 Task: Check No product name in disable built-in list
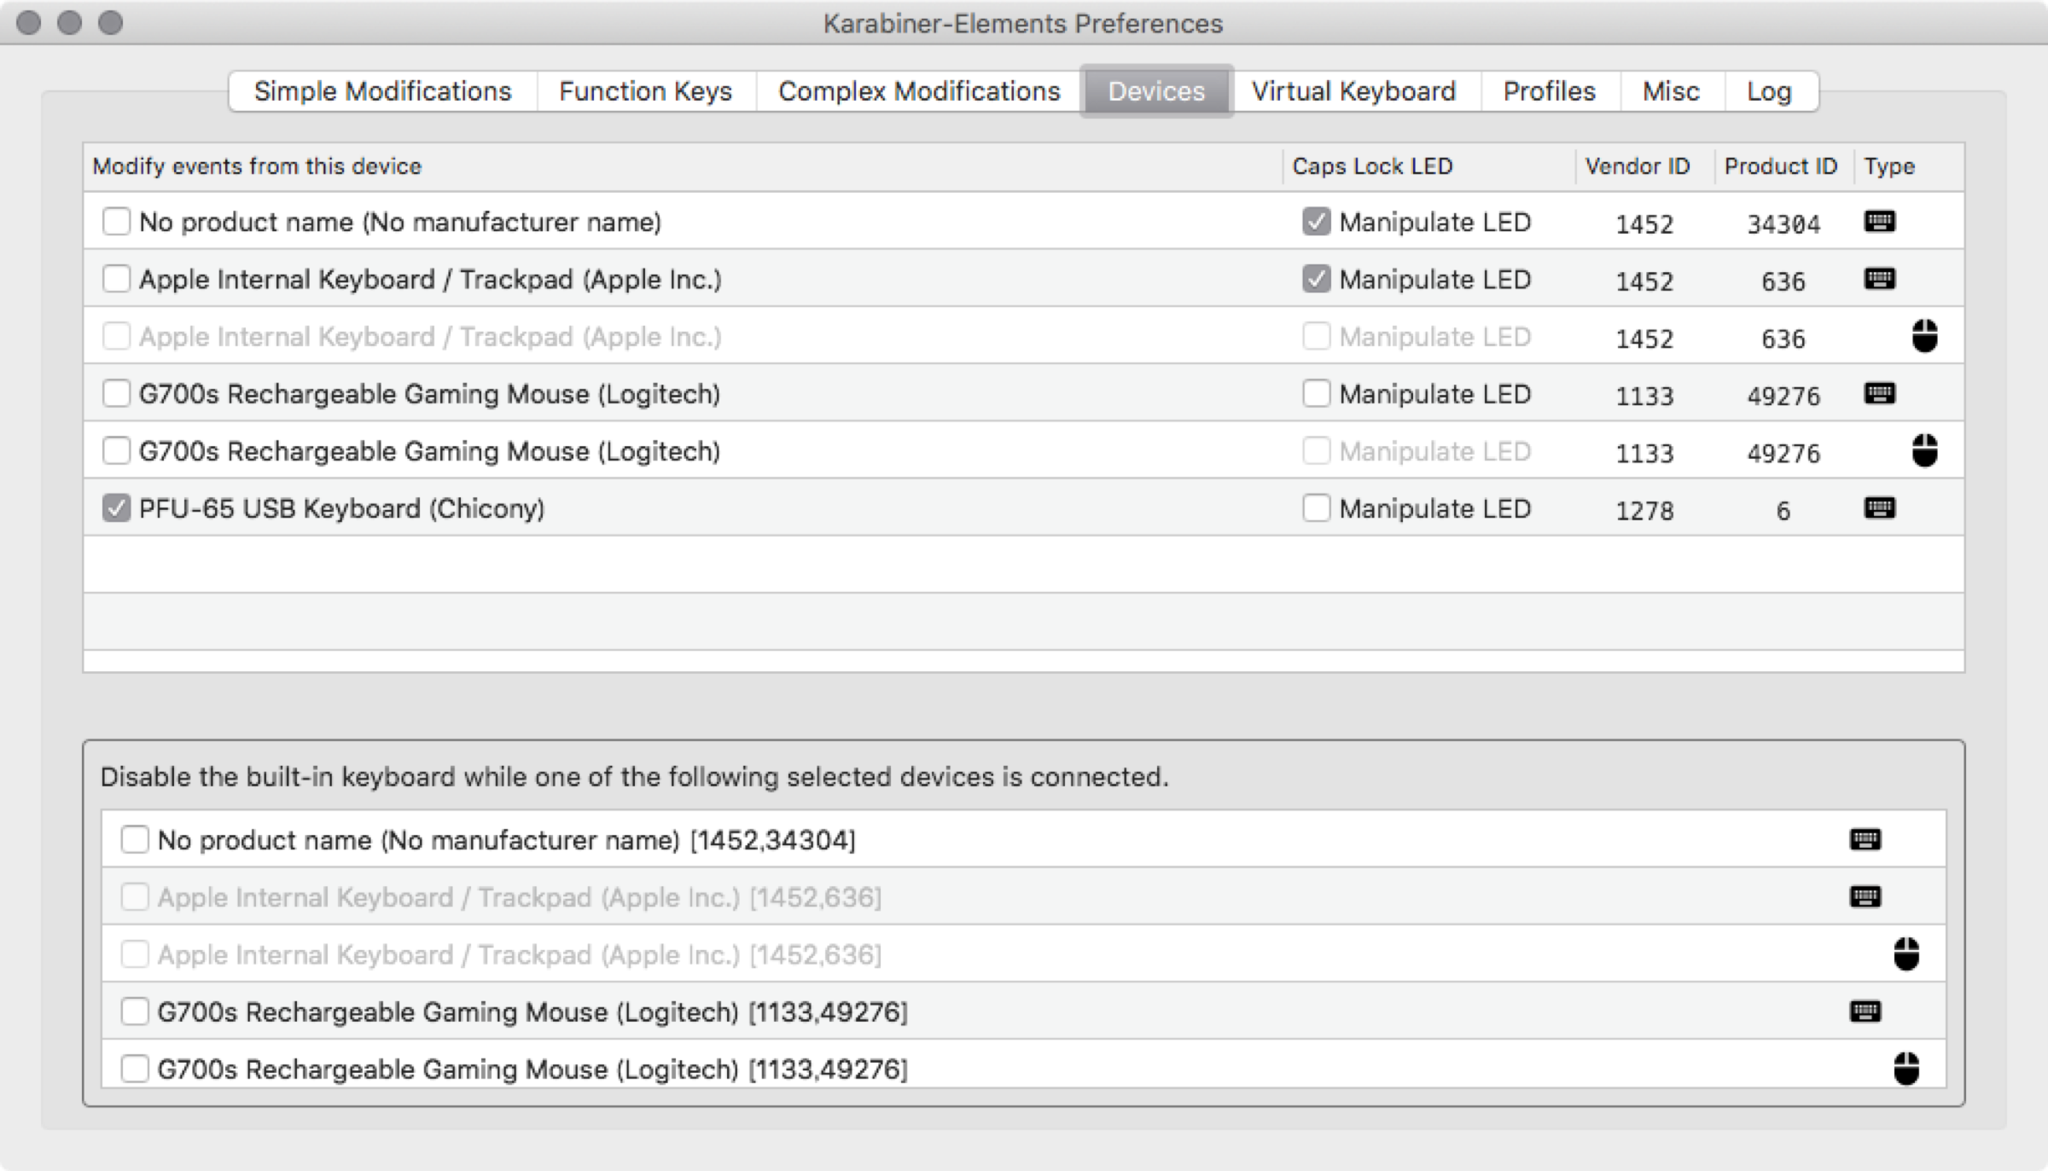tap(135, 839)
